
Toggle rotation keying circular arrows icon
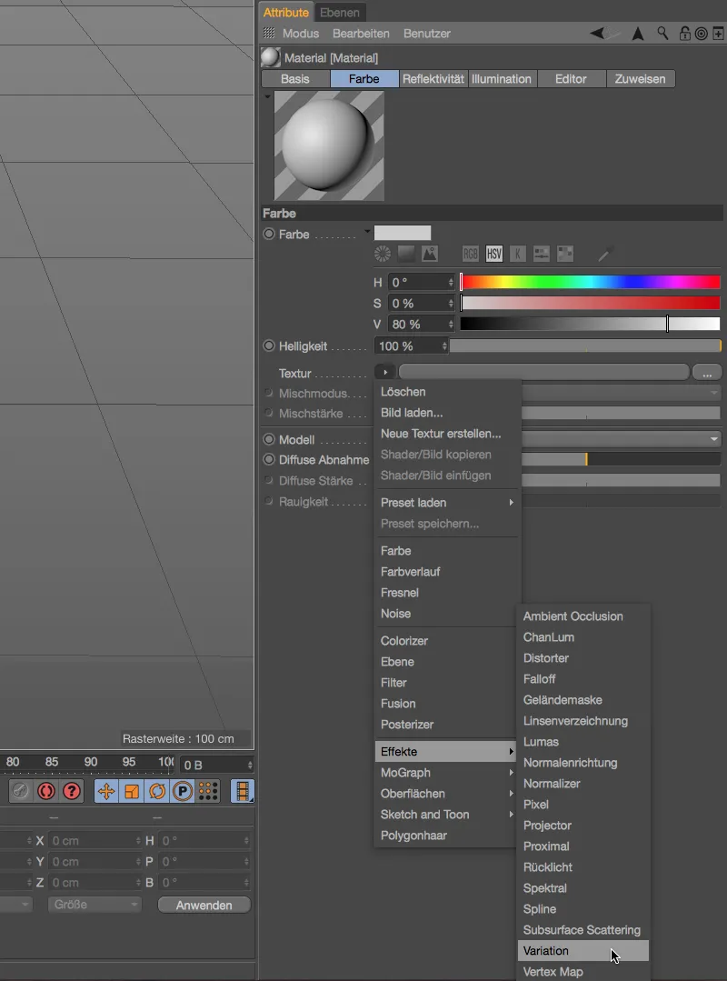[157, 791]
